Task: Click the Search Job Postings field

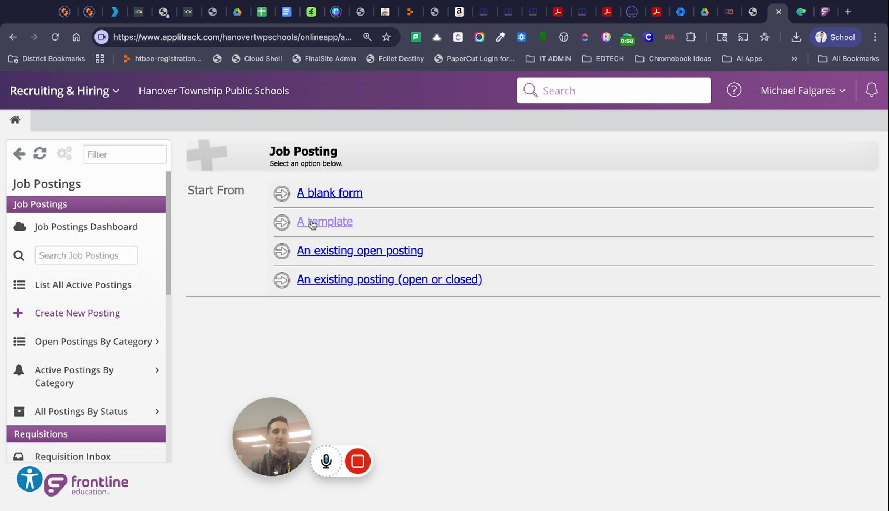Action: [x=86, y=255]
